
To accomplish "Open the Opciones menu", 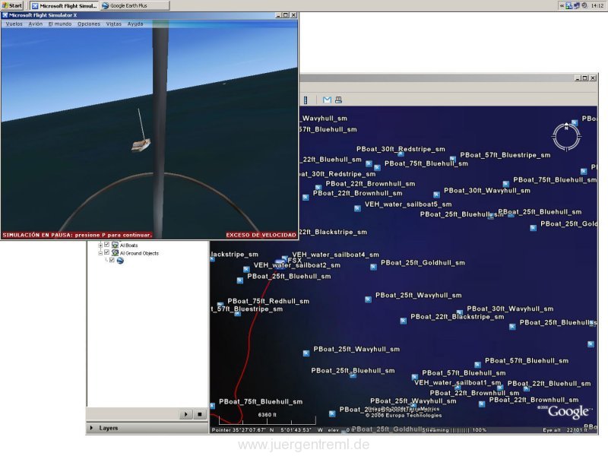I will tap(89, 24).
